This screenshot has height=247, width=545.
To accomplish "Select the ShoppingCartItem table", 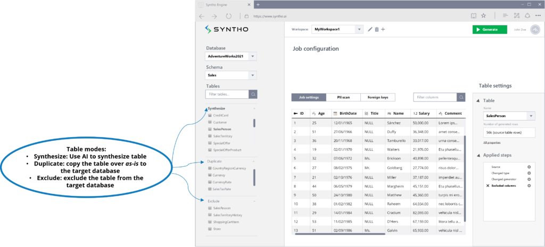I will point(226,222).
